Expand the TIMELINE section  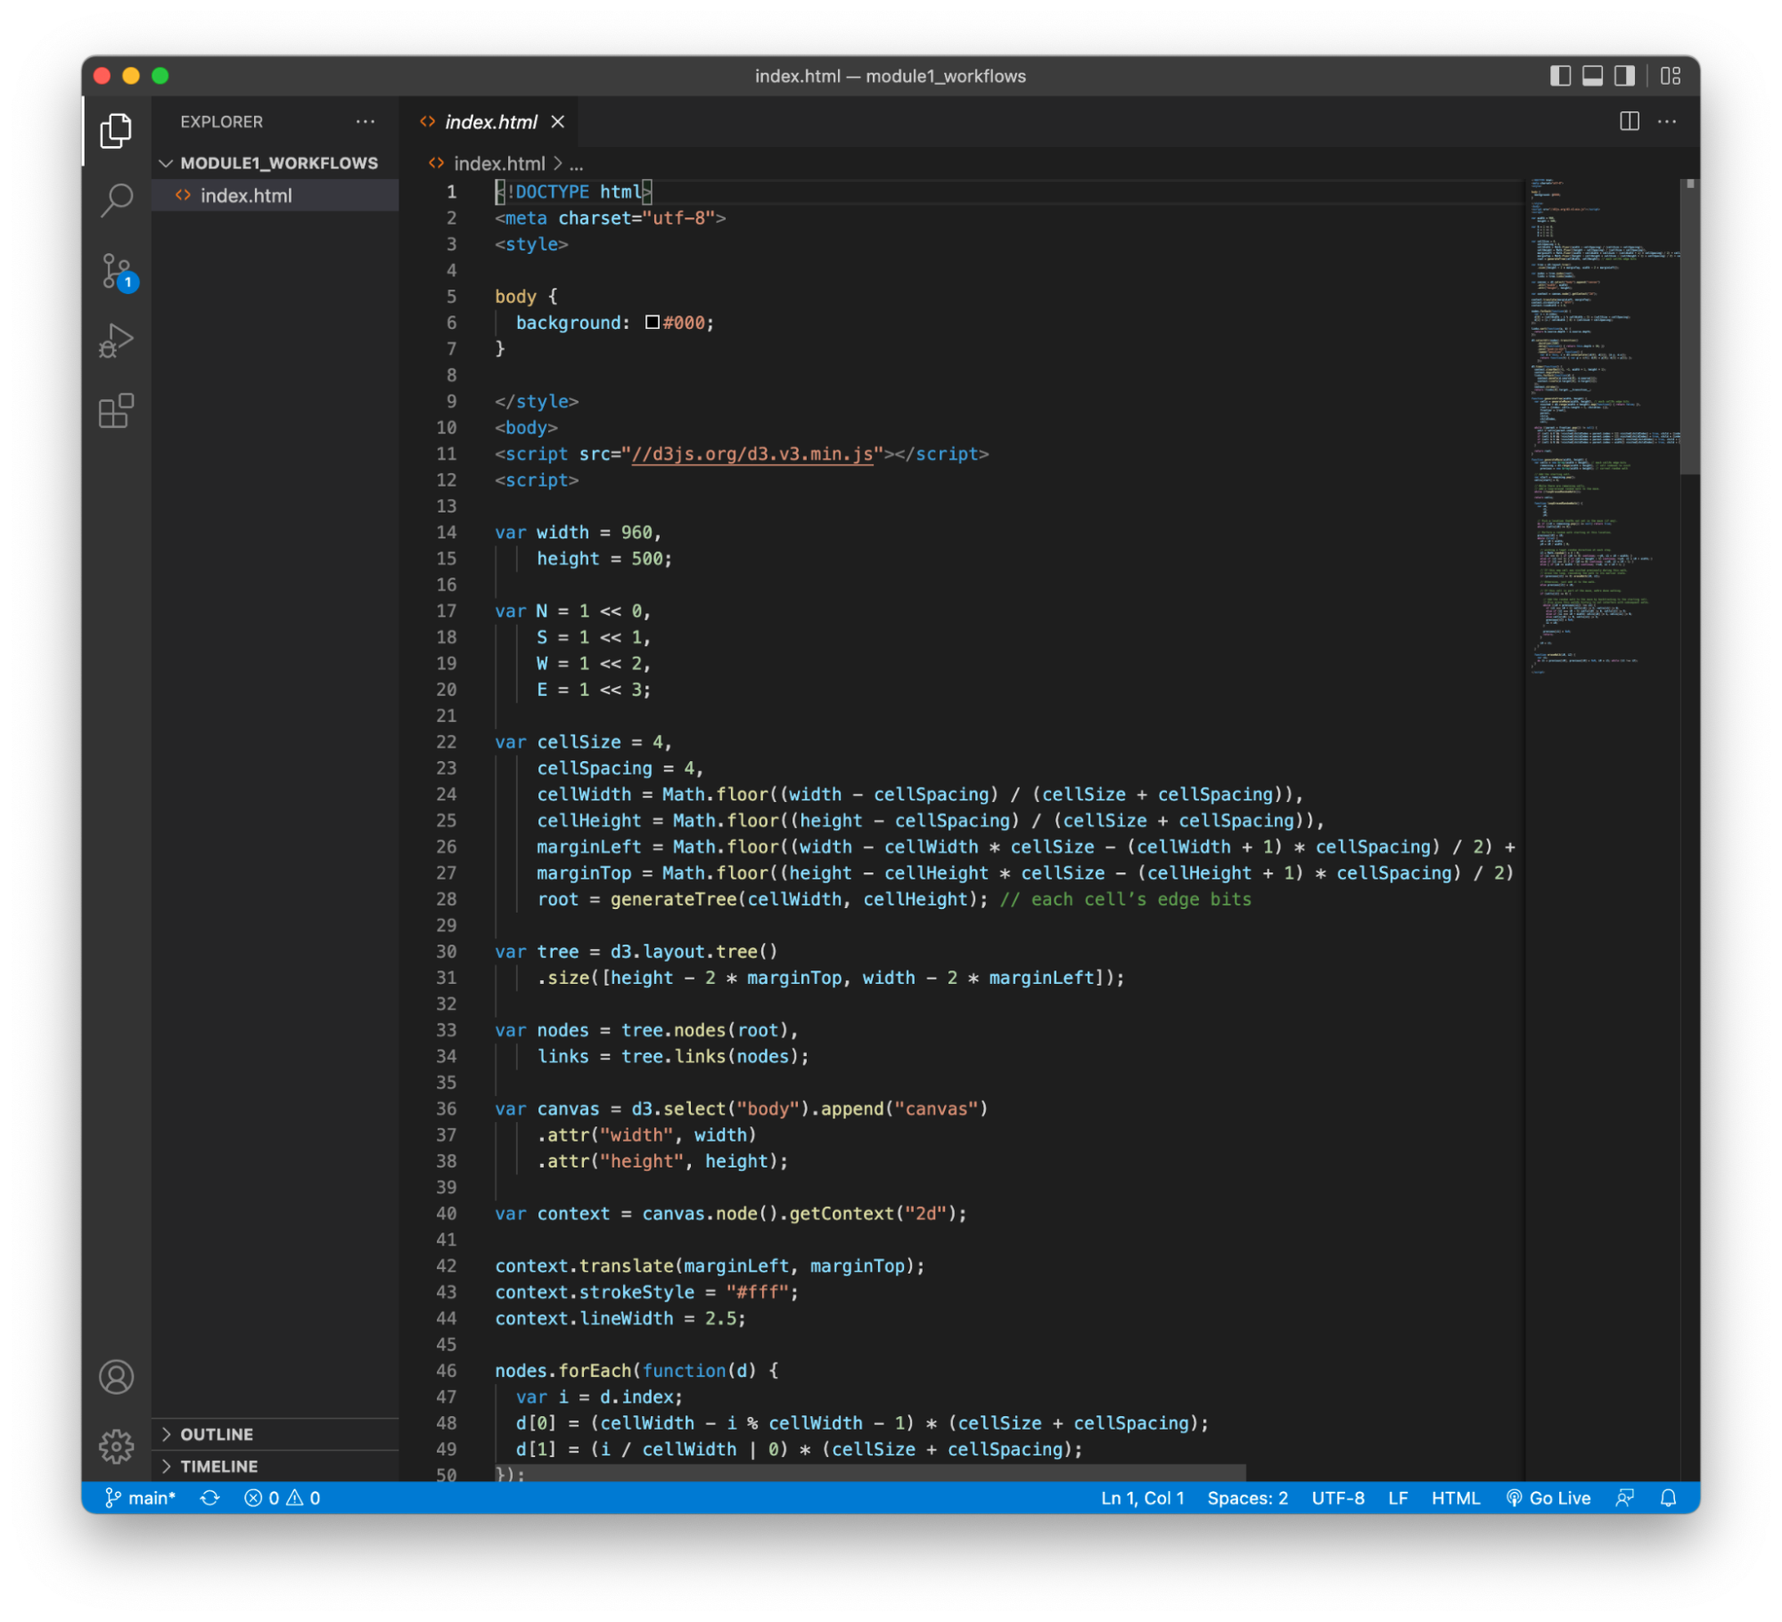click(x=218, y=1466)
